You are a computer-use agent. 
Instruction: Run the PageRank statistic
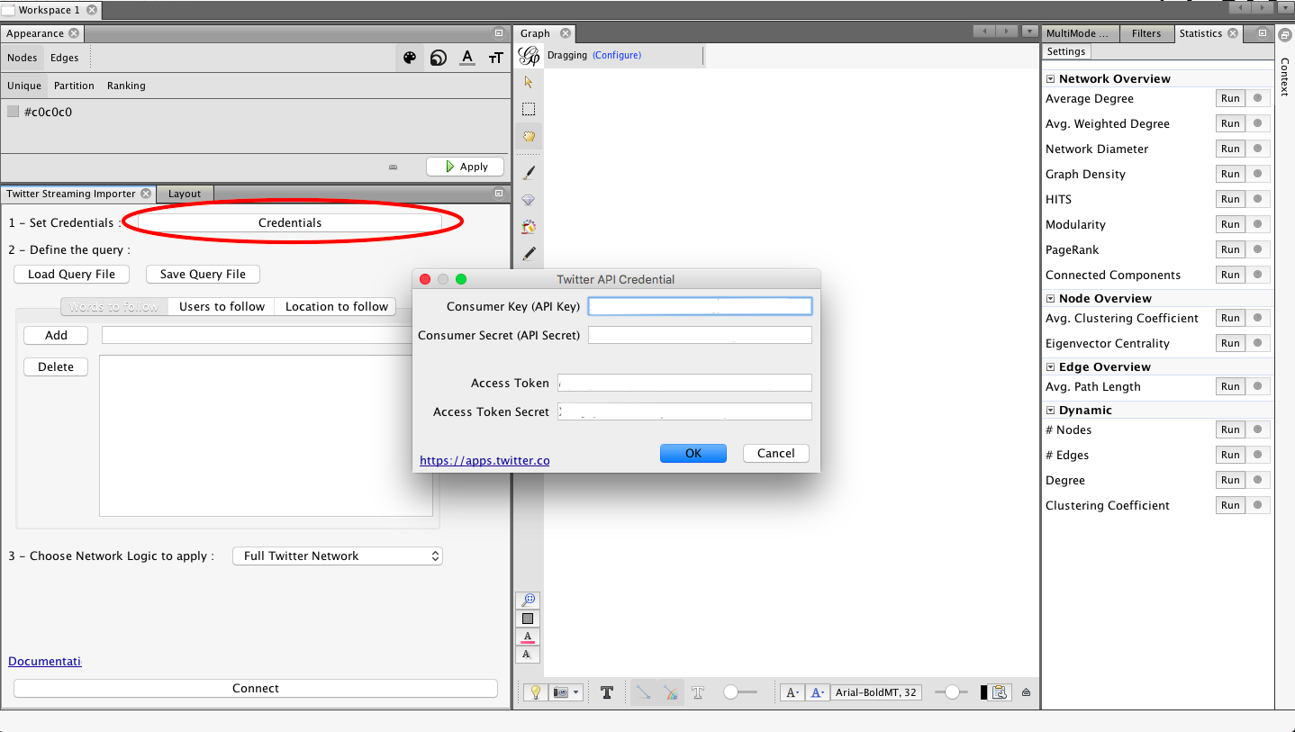tap(1230, 249)
